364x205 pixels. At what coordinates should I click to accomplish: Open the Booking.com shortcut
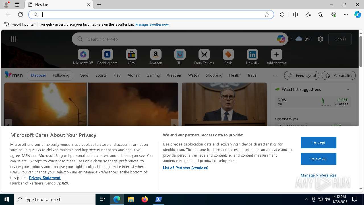(x=107, y=57)
